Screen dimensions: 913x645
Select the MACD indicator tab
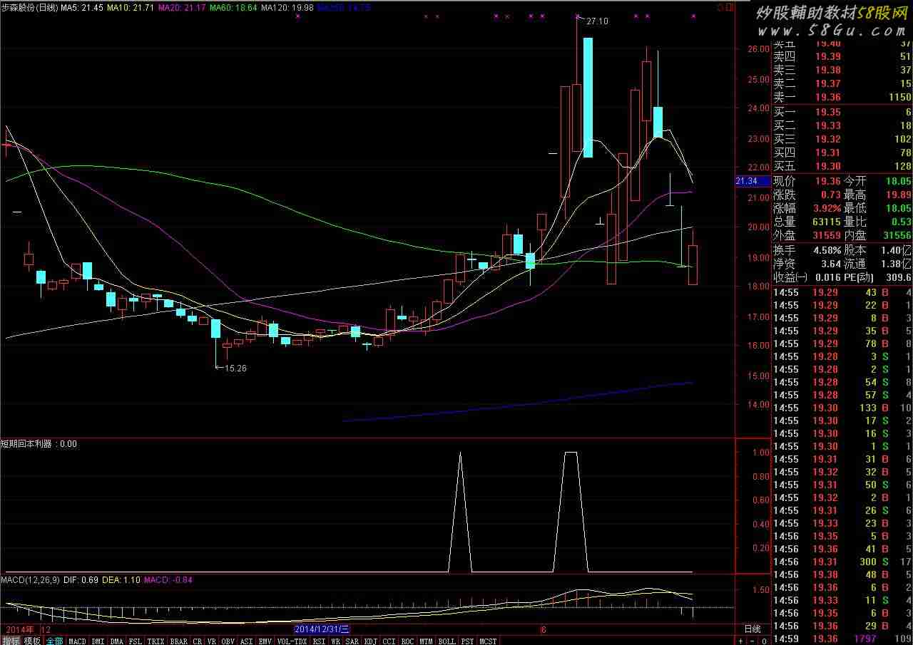pos(77,641)
